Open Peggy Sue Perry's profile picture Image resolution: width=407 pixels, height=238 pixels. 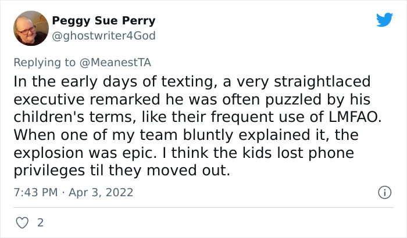pos(30,28)
